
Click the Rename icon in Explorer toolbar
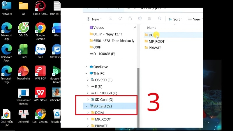(x=140, y=19)
